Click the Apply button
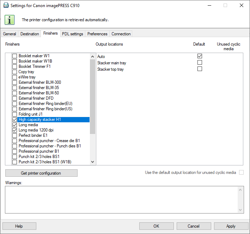This screenshot has width=250, height=234. [231, 226]
